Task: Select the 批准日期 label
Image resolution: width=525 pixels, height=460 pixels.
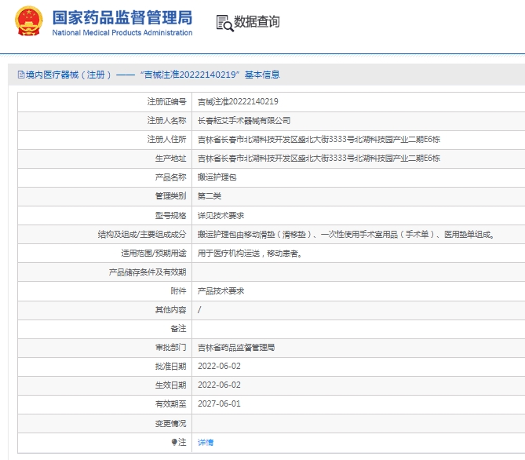Action: tap(171, 366)
